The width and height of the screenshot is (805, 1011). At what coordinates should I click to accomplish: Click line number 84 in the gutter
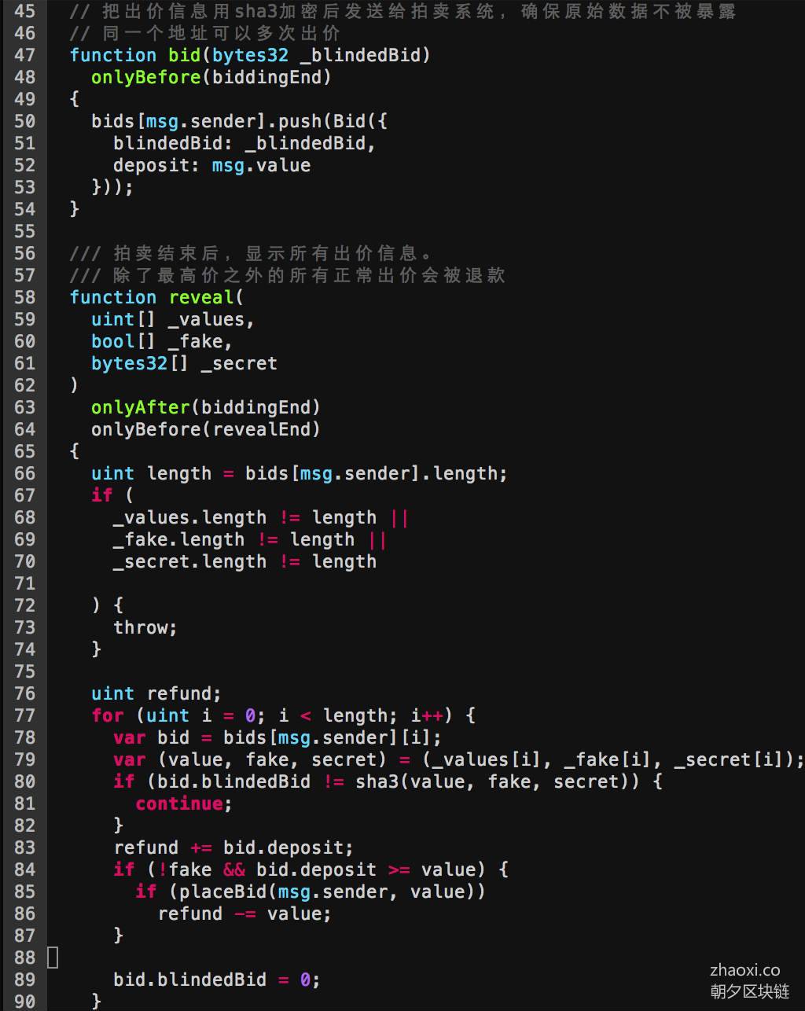point(25,869)
